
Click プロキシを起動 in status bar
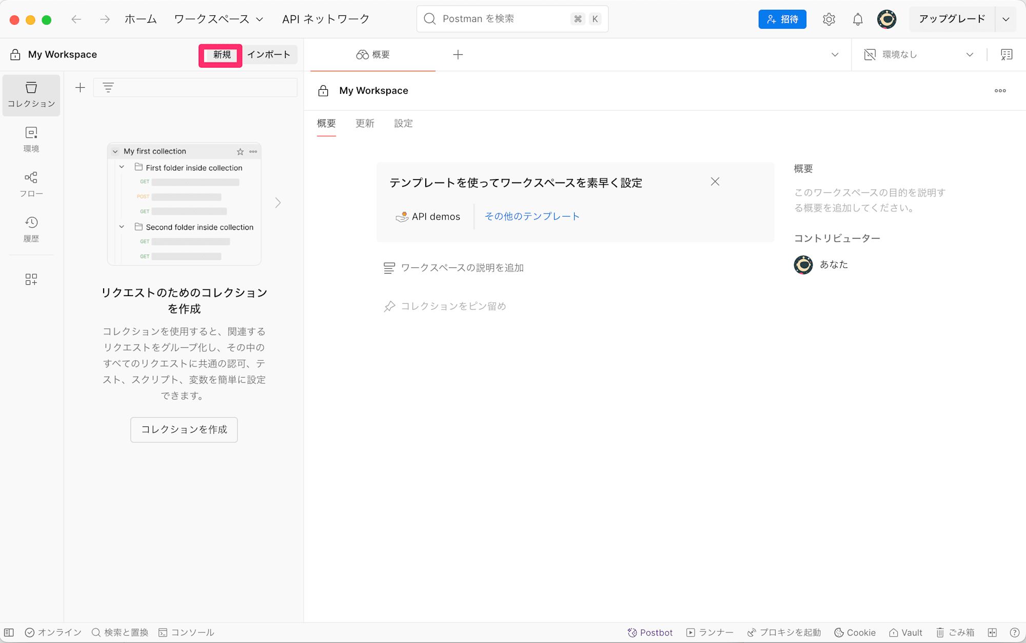784,632
